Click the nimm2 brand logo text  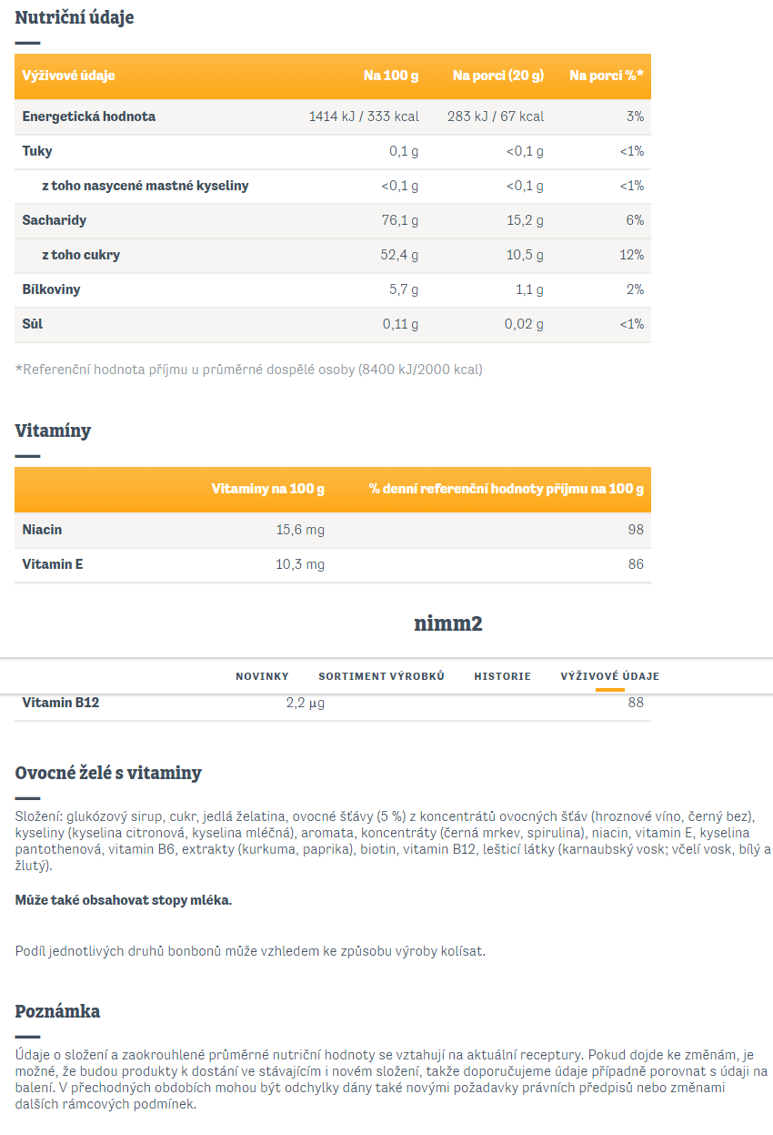coord(448,623)
